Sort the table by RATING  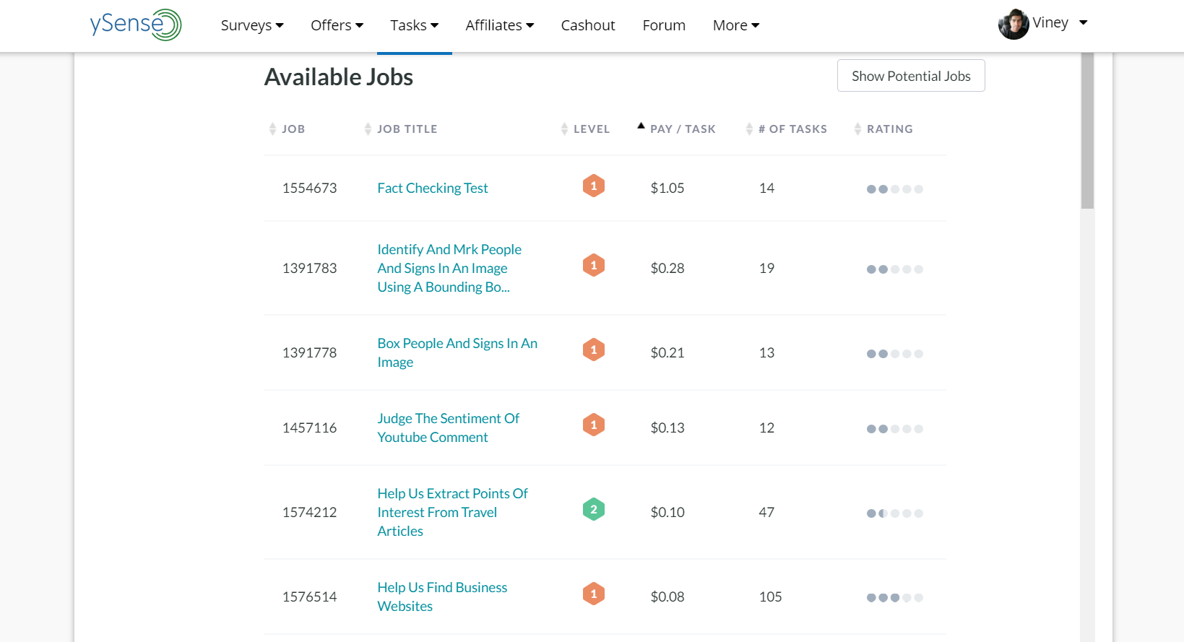click(x=889, y=129)
